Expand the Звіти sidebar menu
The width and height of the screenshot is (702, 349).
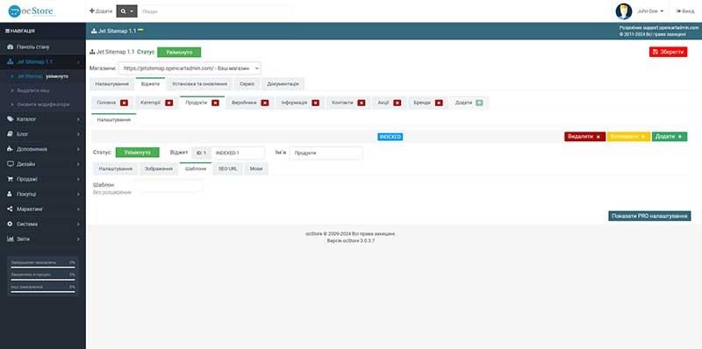click(42, 239)
